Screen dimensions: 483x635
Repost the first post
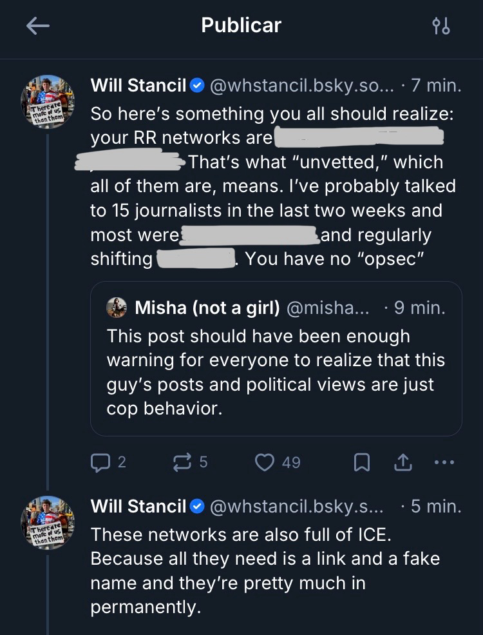[183, 462]
